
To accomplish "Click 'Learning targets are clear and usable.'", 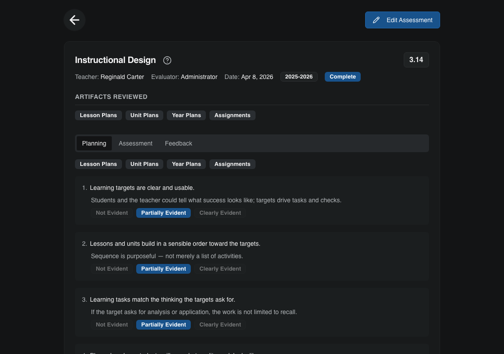I will (x=142, y=188).
